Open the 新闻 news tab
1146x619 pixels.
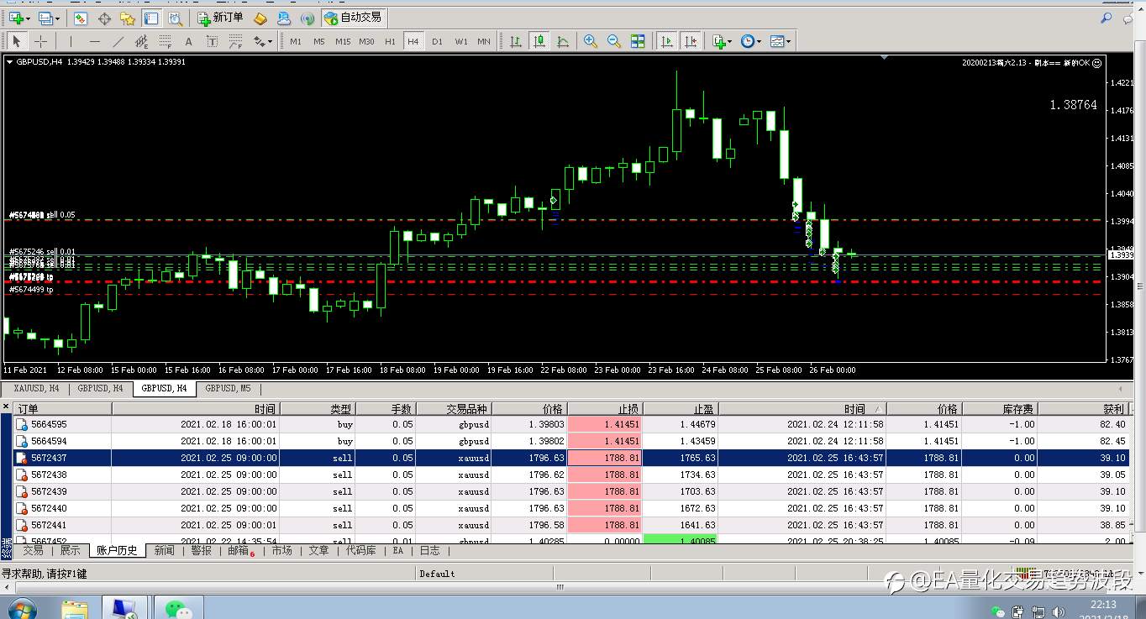tap(165, 551)
